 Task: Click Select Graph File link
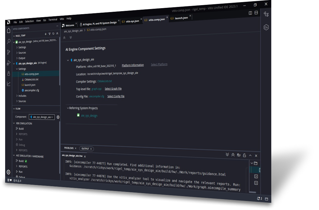(x=113, y=89)
